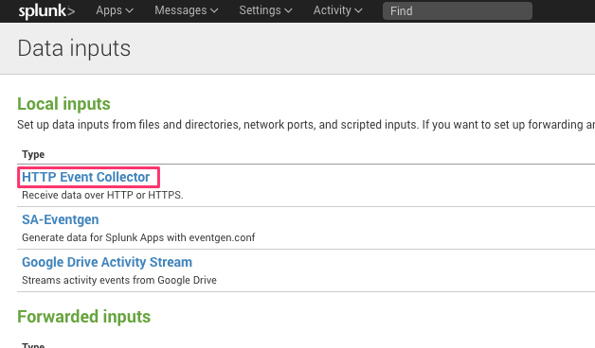The height and width of the screenshot is (348, 595).
Task: Click the Local inputs heading
Action: pyautogui.click(x=63, y=104)
